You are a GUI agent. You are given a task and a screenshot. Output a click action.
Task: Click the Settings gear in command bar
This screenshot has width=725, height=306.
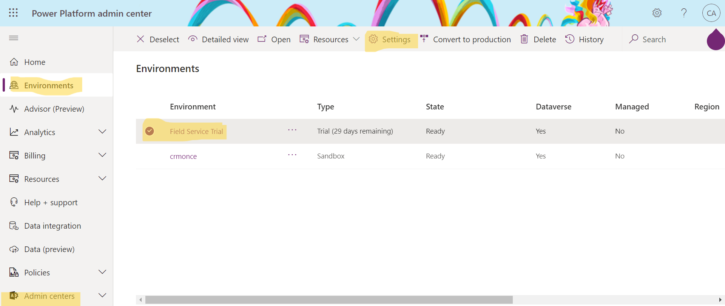pyautogui.click(x=373, y=39)
